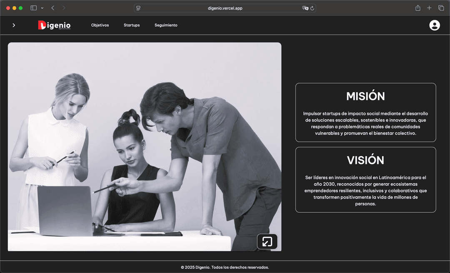Click the translate icon in address bar
This screenshot has width=450, height=273.
pos(305,8)
